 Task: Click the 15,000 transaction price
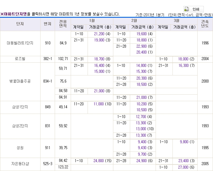99,71
